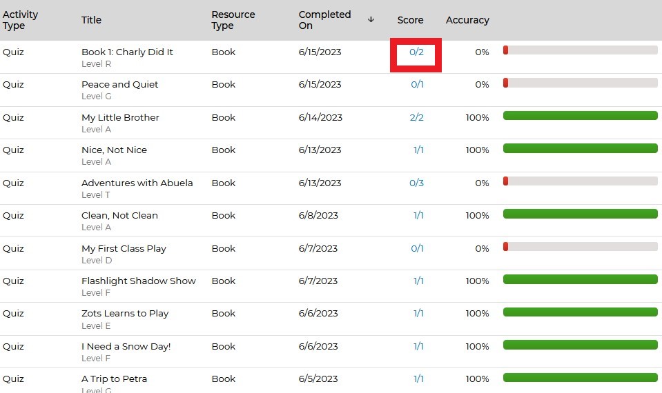
Task: Click the Resource Type column header
Action: pyautogui.click(x=233, y=20)
